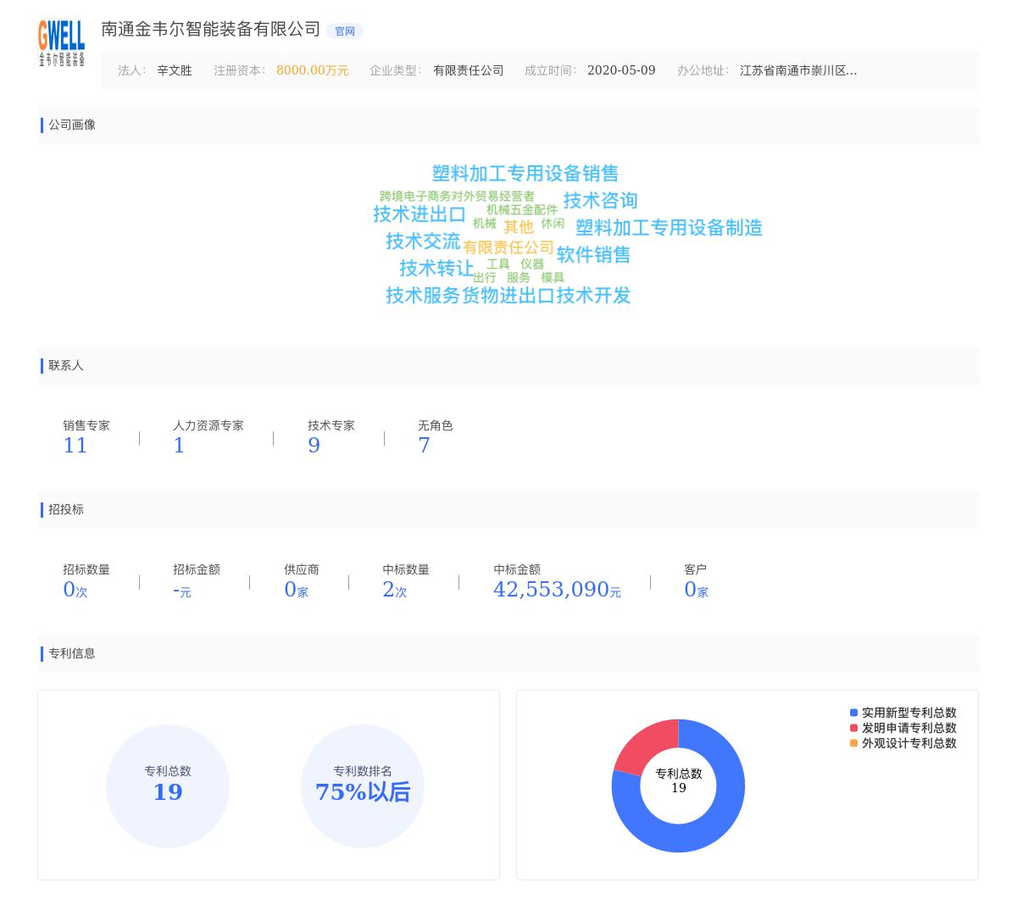Select the 技术咨询 tag in word cloud
Image resolution: width=1017 pixels, height=899 pixels.
(600, 201)
